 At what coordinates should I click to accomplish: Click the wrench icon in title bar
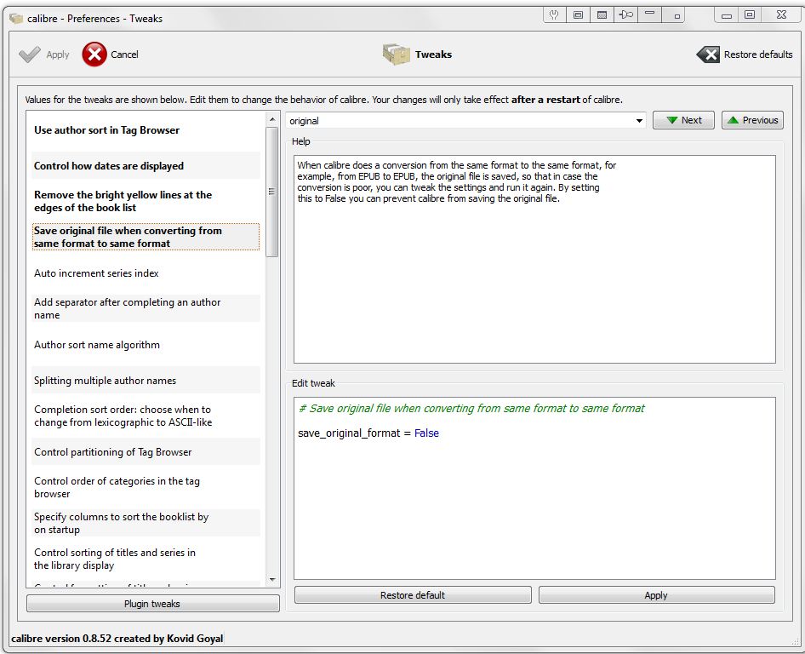[554, 14]
